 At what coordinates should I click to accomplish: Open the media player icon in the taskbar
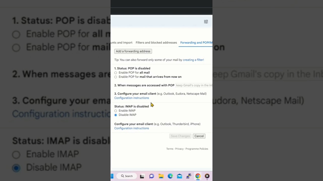(x=207, y=176)
